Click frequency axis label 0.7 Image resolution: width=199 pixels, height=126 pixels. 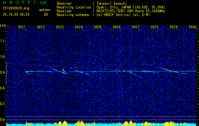tap(3, 104)
